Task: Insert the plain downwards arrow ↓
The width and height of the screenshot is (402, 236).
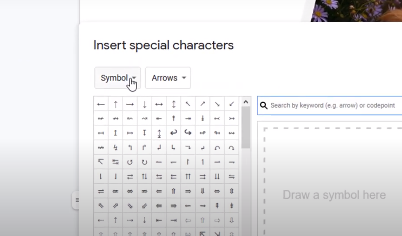Action: (x=144, y=104)
